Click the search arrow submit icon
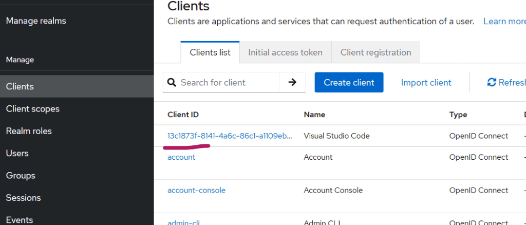 click(292, 82)
